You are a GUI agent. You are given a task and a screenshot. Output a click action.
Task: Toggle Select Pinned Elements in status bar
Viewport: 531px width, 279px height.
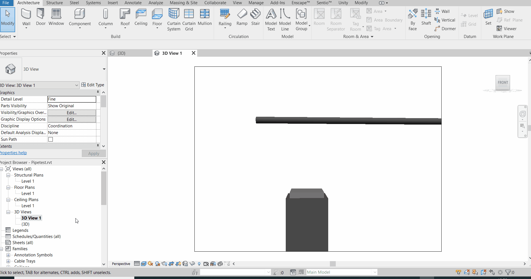(475, 272)
